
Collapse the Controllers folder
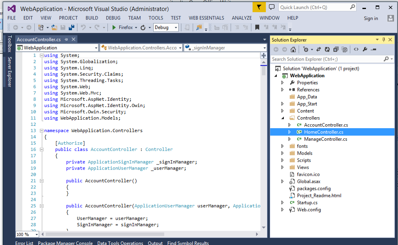(283, 118)
